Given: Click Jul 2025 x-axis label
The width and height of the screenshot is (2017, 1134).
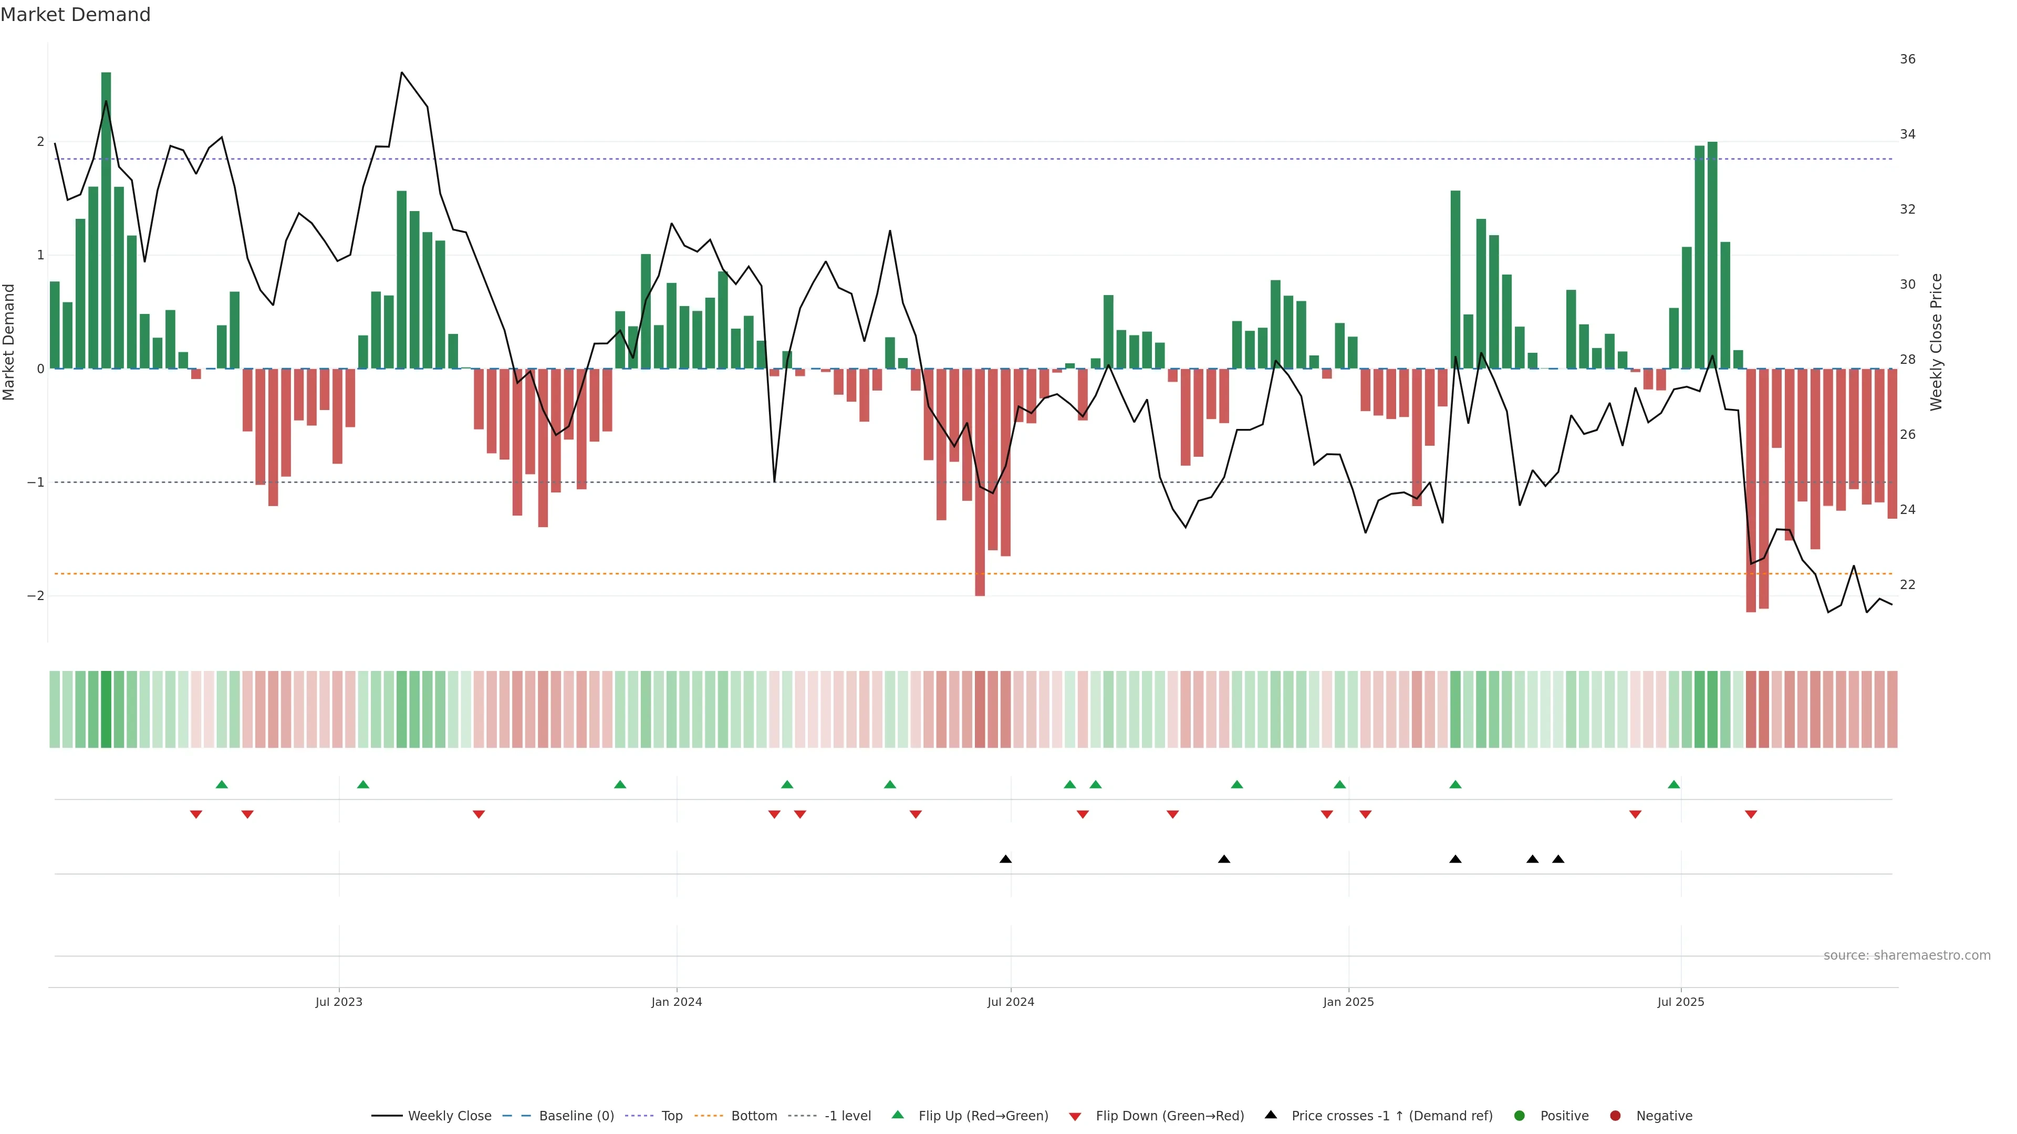Looking at the screenshot, I should pyautogui.click(x=1680, y=1002).
